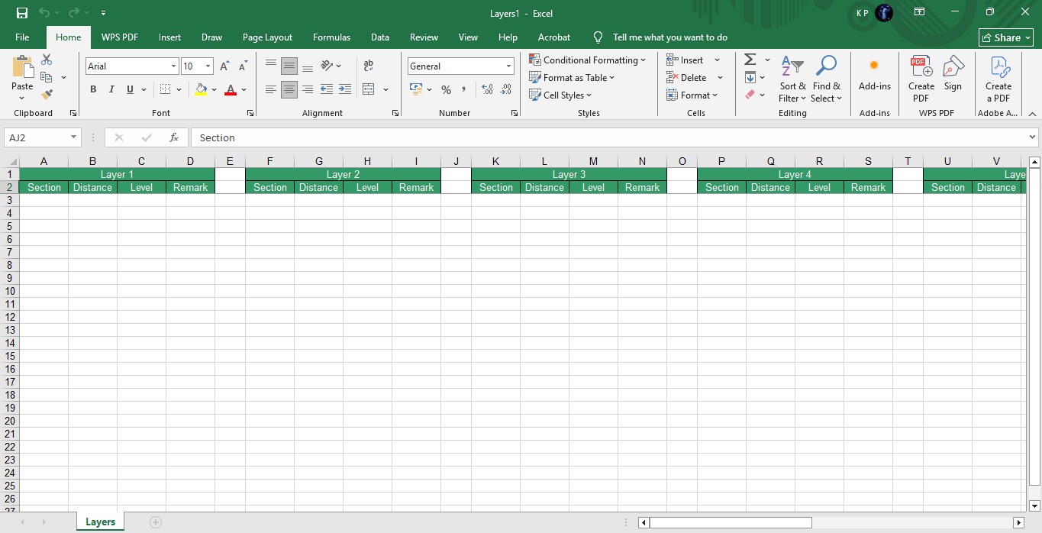Open the font size dropdown
This screenshot has height=533, width=1042.
coord(208,66)
